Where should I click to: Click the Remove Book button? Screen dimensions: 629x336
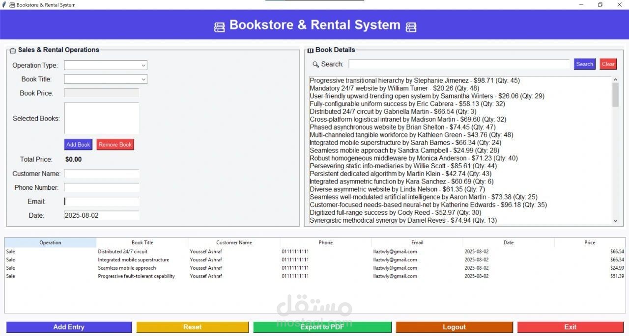pos(115,144)
